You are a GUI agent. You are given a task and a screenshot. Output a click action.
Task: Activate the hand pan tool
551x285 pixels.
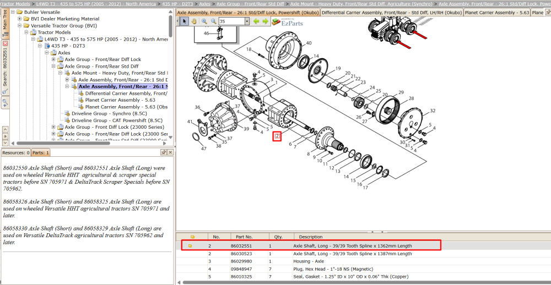tap(193, 21)
